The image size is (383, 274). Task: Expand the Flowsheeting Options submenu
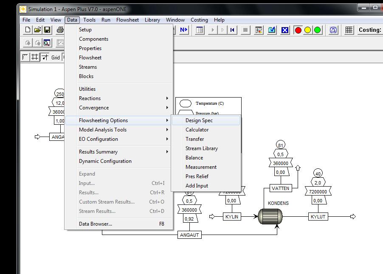pos(119,120)
